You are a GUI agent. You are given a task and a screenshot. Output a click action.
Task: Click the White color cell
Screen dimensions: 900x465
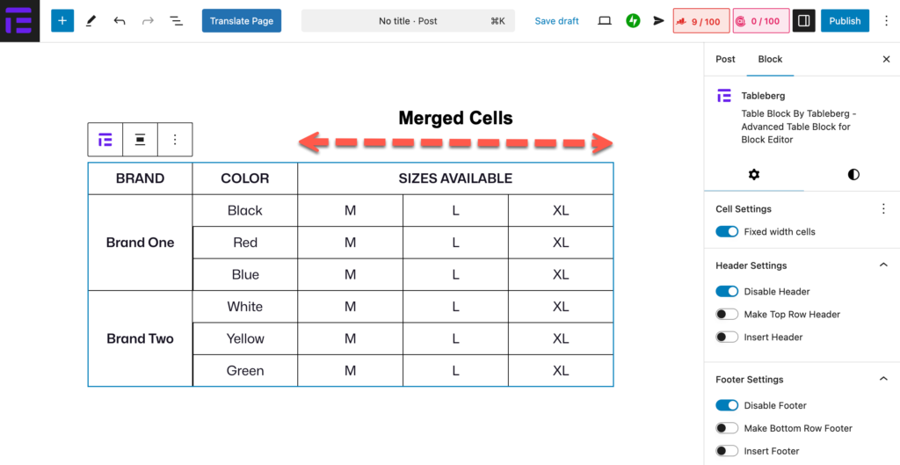pos(245,307)
